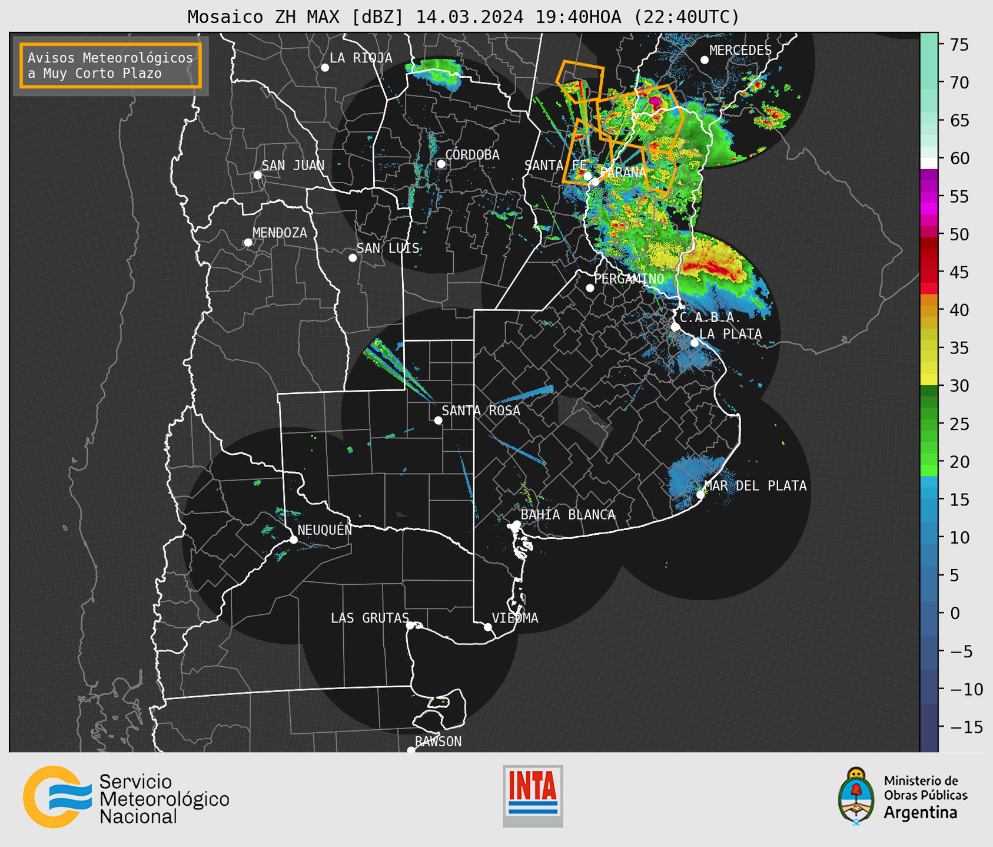Click the 60 dBZ colorbar label

click(959, 158)
